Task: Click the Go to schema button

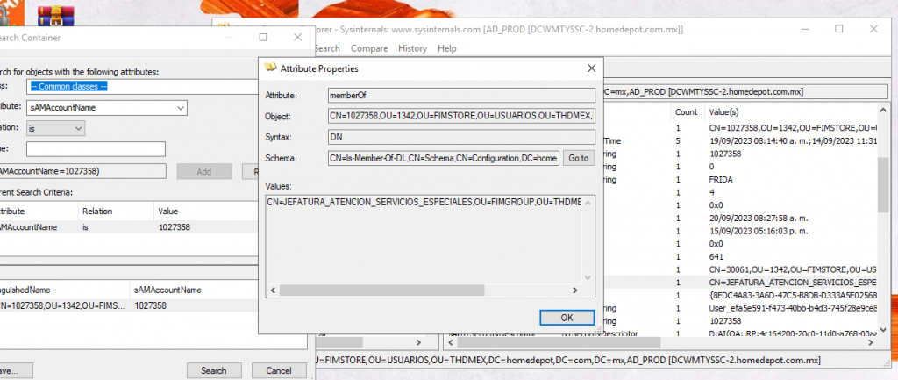Action: 579,159
